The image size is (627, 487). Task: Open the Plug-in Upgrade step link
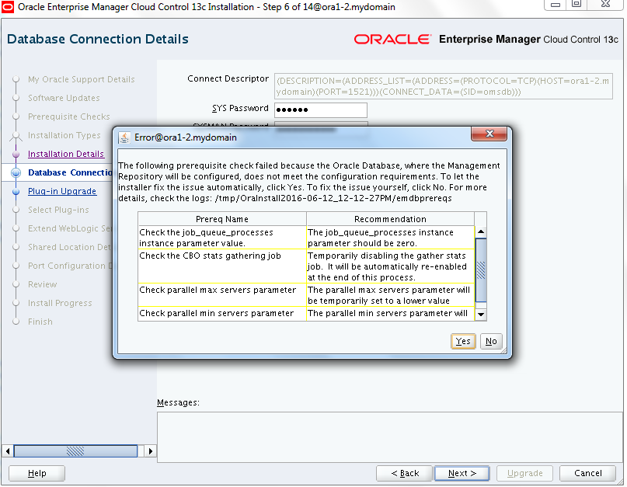coord(62,191)
